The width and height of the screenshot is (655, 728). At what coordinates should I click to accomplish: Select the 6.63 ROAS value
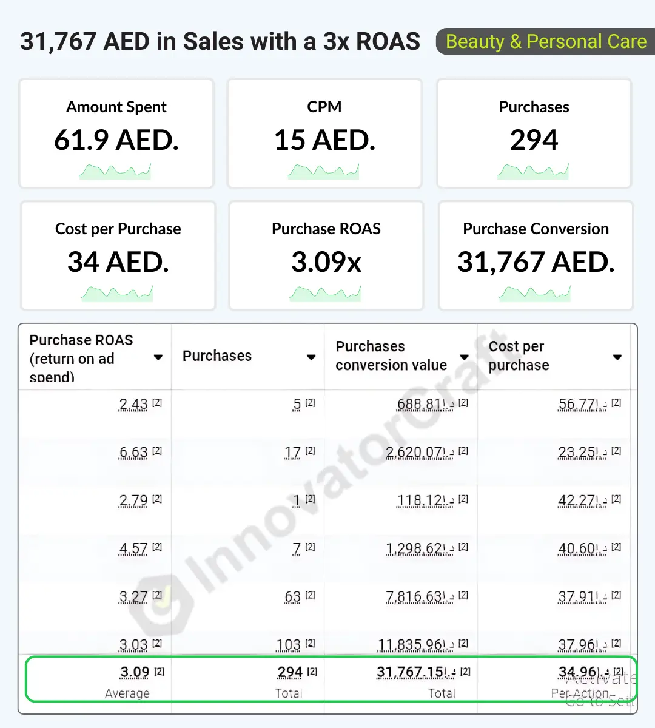133,453
